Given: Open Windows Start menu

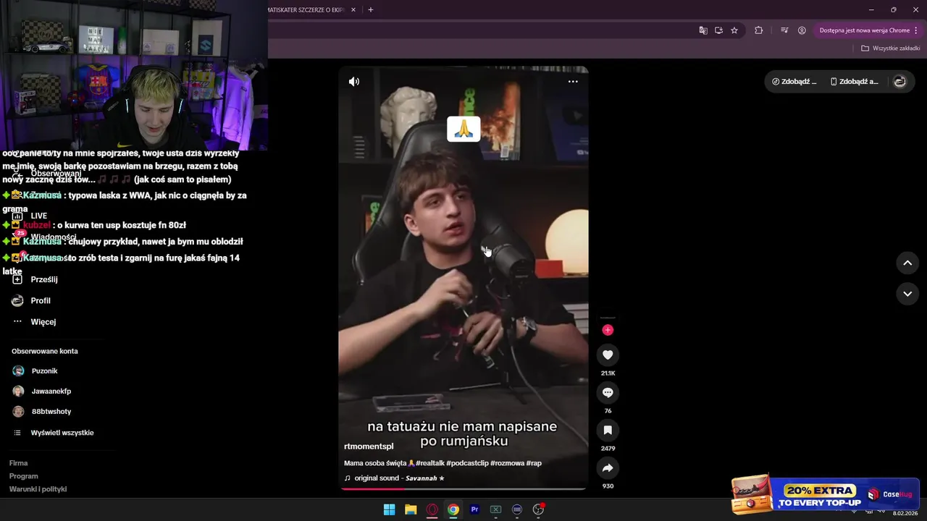Looking at the screenshot, I should pos(390,509).
